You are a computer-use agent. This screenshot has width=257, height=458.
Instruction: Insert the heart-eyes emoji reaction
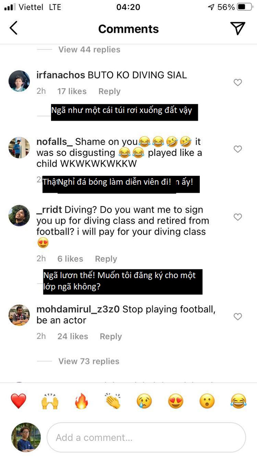click(x=175, y=401)
